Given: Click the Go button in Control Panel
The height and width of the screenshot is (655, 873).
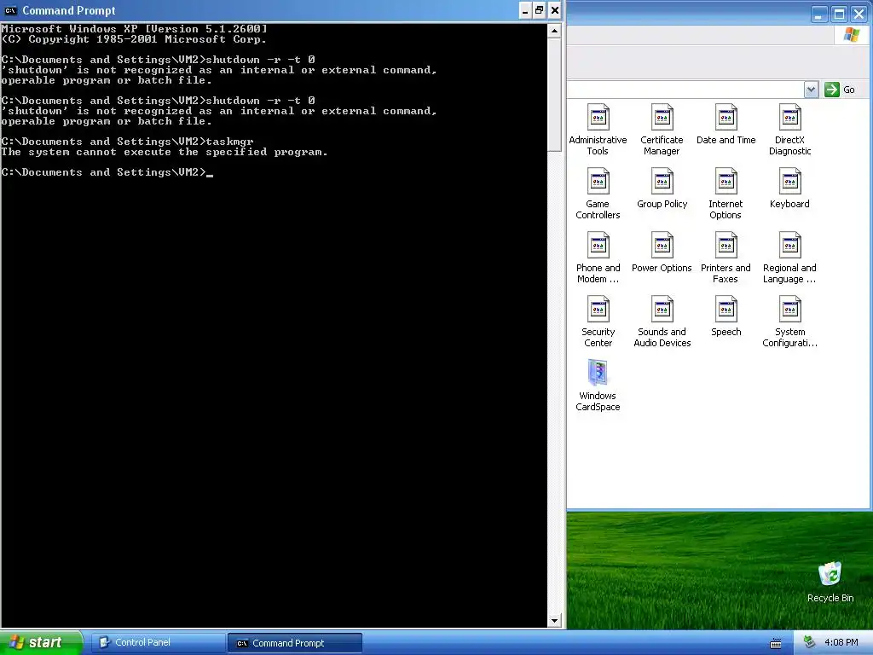Looking at the screenshot, I should point(840,89).
